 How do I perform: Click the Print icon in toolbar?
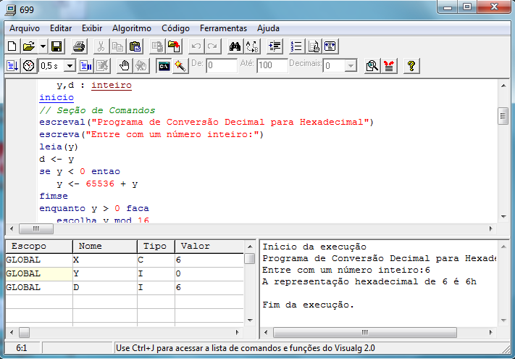pyautogui.click(x=79, y=46)
